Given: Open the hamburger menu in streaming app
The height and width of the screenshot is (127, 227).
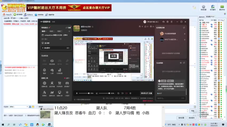Looking at the screenshot, I should tap(172, 22).
